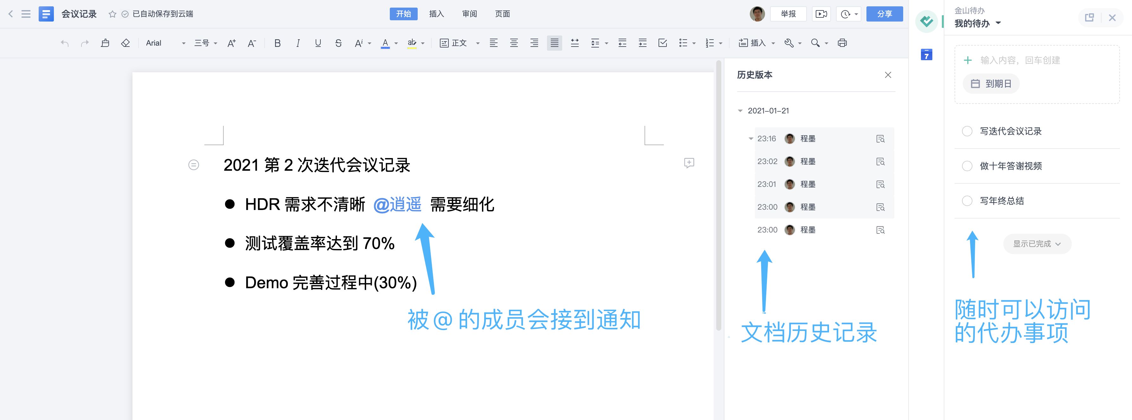1132x420 pixels.
Task: Switch to the top 插入 tab
Action: tap(436, 14)
